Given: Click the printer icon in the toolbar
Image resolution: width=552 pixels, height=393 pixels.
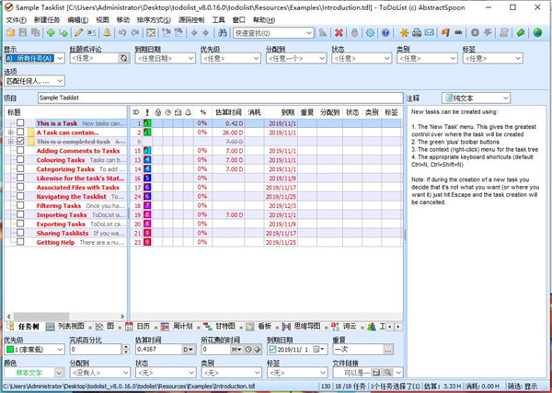Looking at the screenshot, I should click(x=417, y=32).
